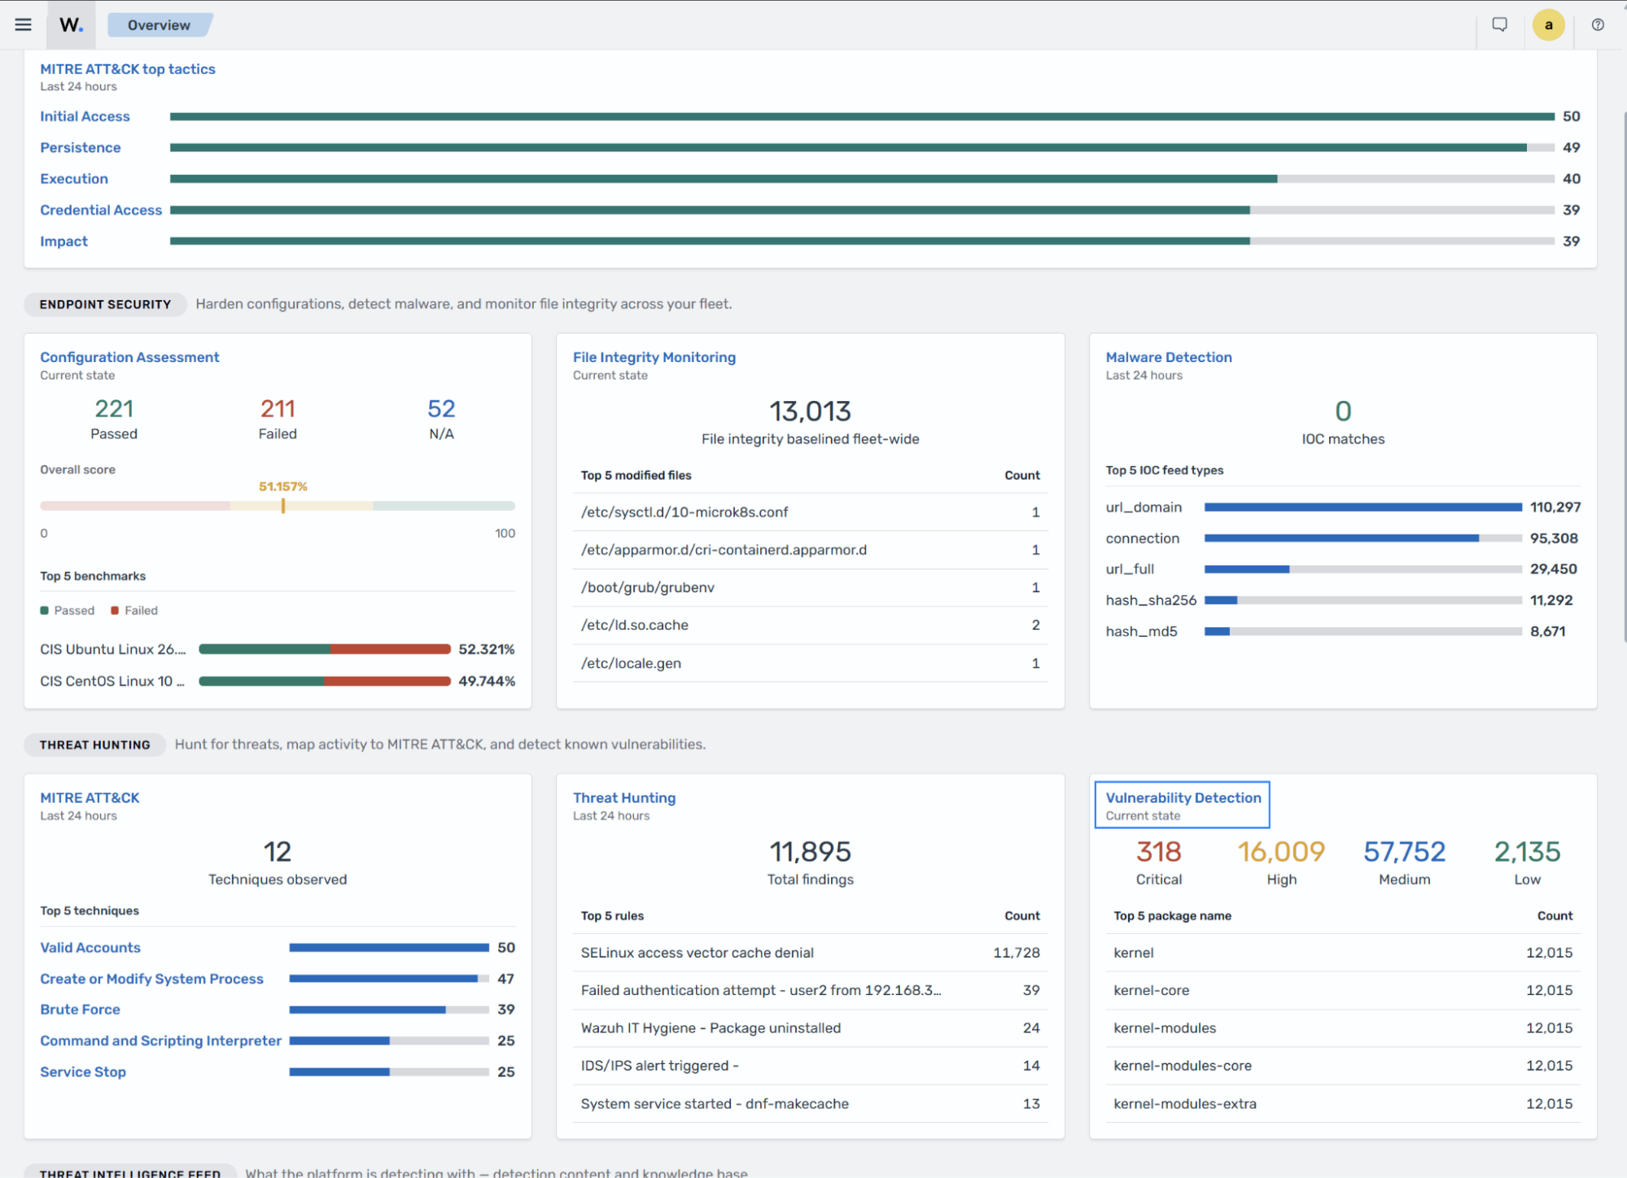Click the hash_sha256 IOC feed row
1627x1178 pixels.
tap(1342, 600)
